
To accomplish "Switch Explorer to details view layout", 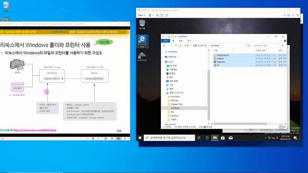I will point(281,127).
